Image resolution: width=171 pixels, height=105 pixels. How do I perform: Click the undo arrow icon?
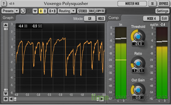(x=23, y=11)
